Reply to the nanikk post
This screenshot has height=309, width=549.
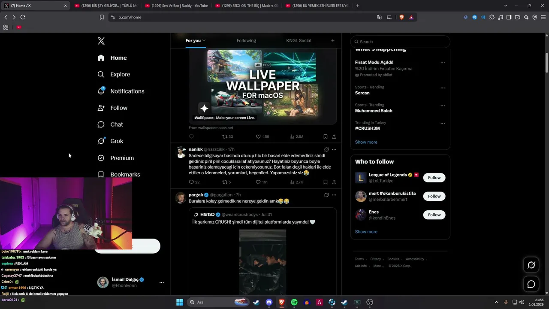191,182
